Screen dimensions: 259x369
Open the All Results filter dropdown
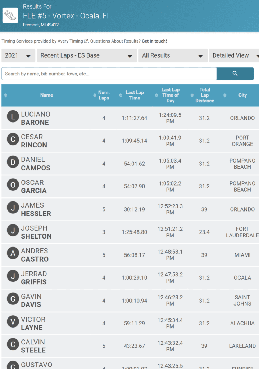coord(173,55)
